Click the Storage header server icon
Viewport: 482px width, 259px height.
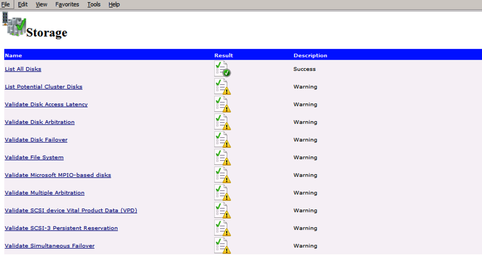click(14, 24)
